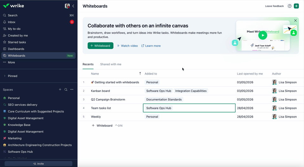Search spaces with the magnifier icon
Screen dimensions: 304x167
tap(66, 90)
